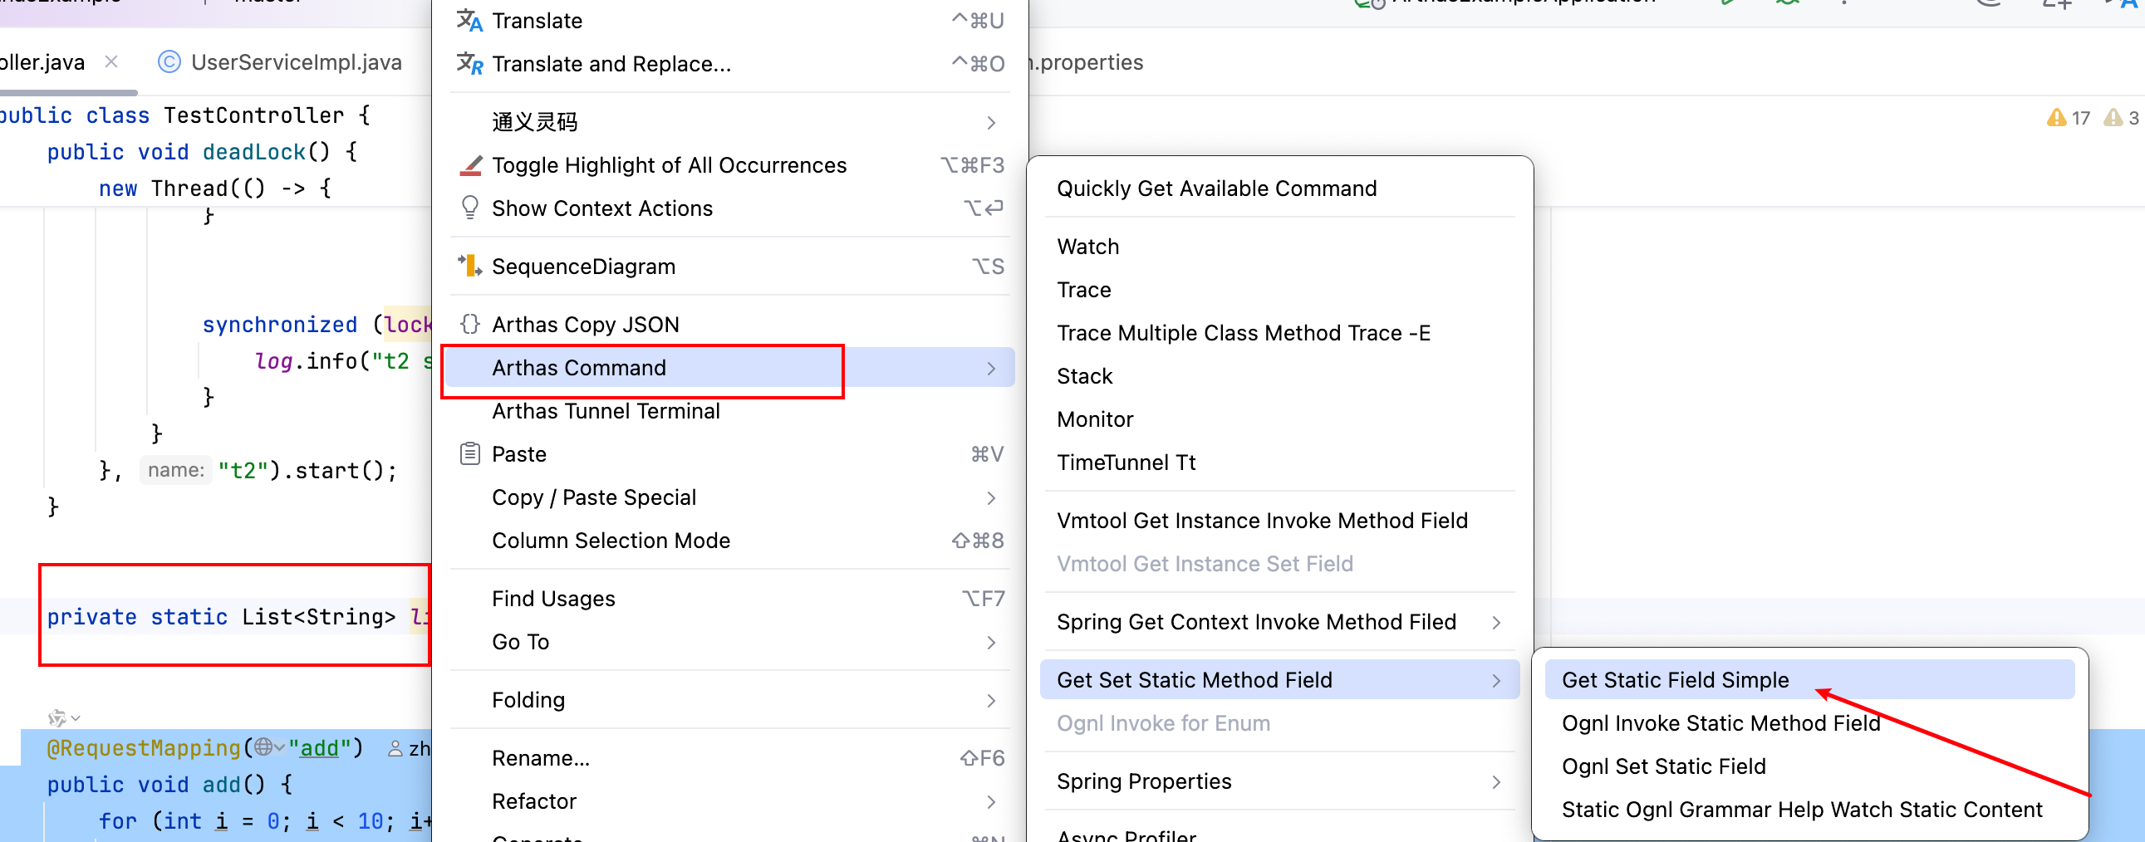Open Spring Get Context Invoke Method submenu

tap(1495, 622)
